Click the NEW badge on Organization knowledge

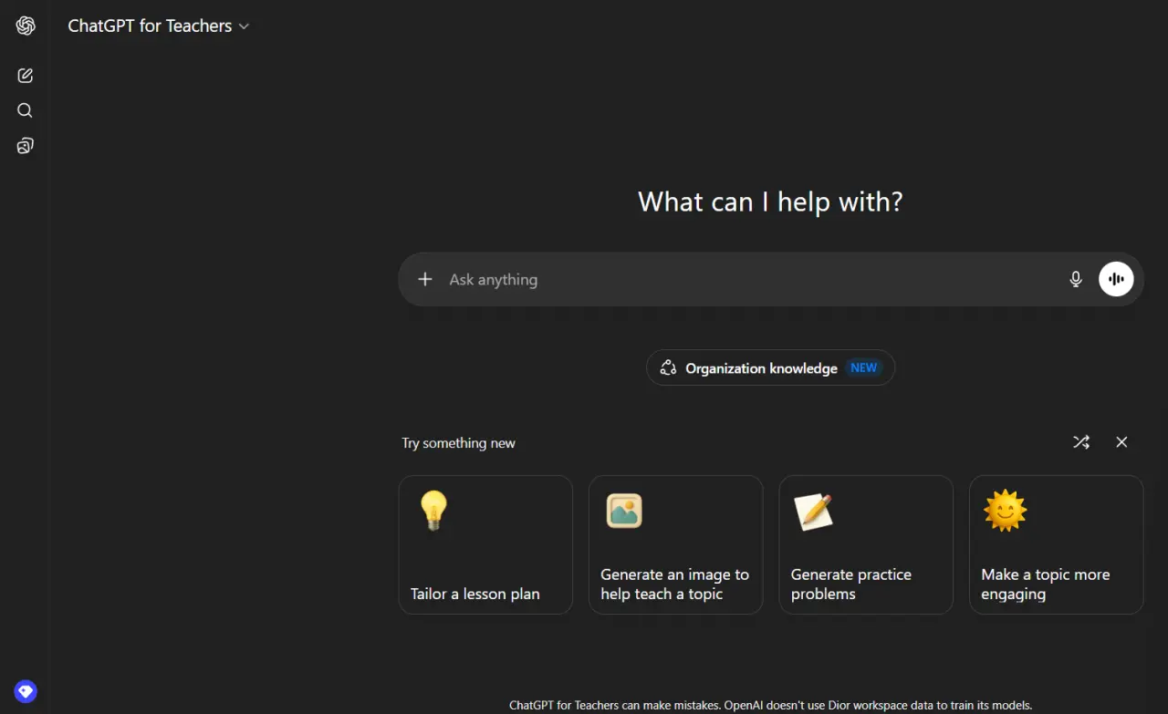click(864, 368)
